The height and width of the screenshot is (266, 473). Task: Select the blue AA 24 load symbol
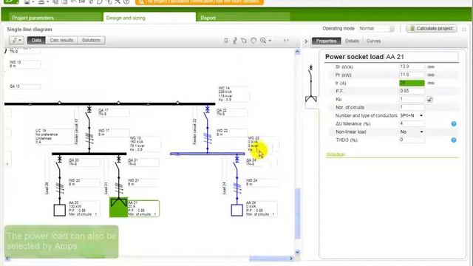[236, 210]
